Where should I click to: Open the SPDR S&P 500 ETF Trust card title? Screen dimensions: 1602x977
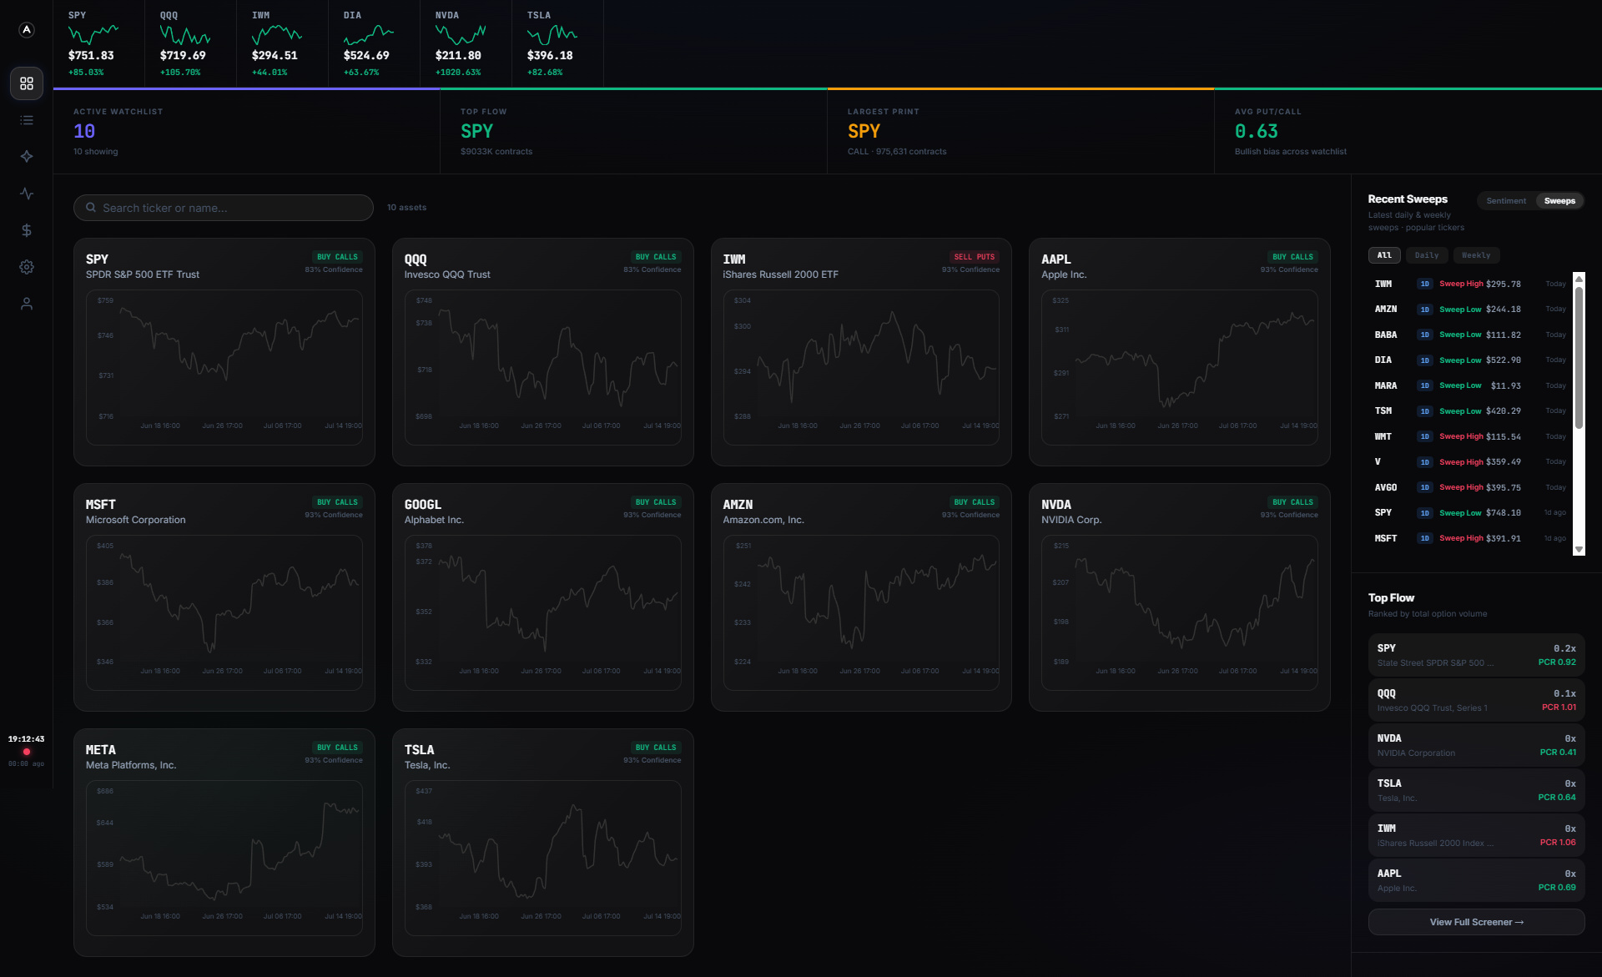click(143, 274)
